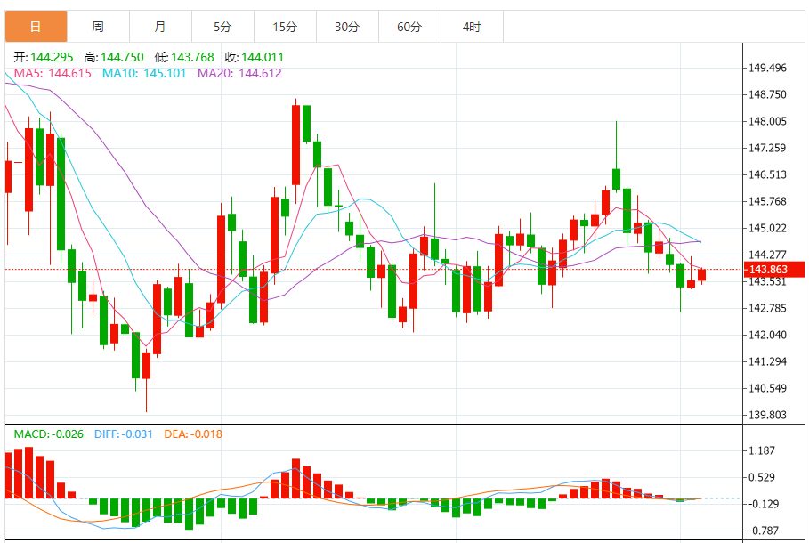Click the high price 高: 144.750
Screen dimensions: 809x543
114,57
